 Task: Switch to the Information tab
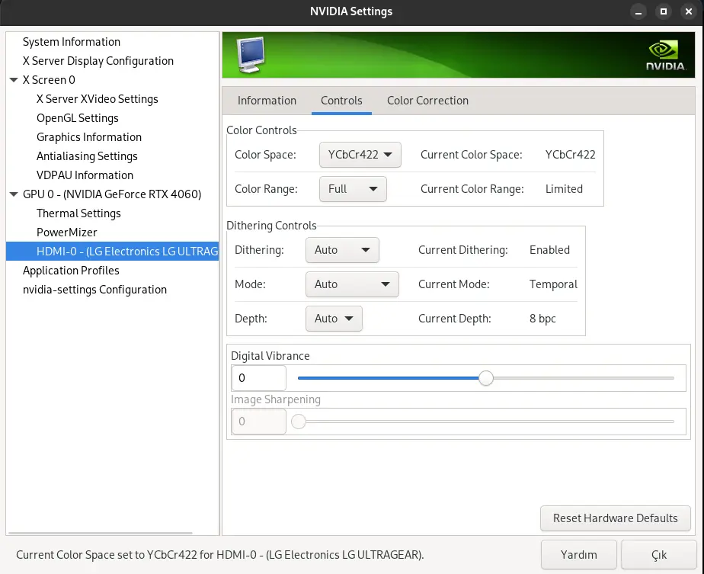click(267, 101)
